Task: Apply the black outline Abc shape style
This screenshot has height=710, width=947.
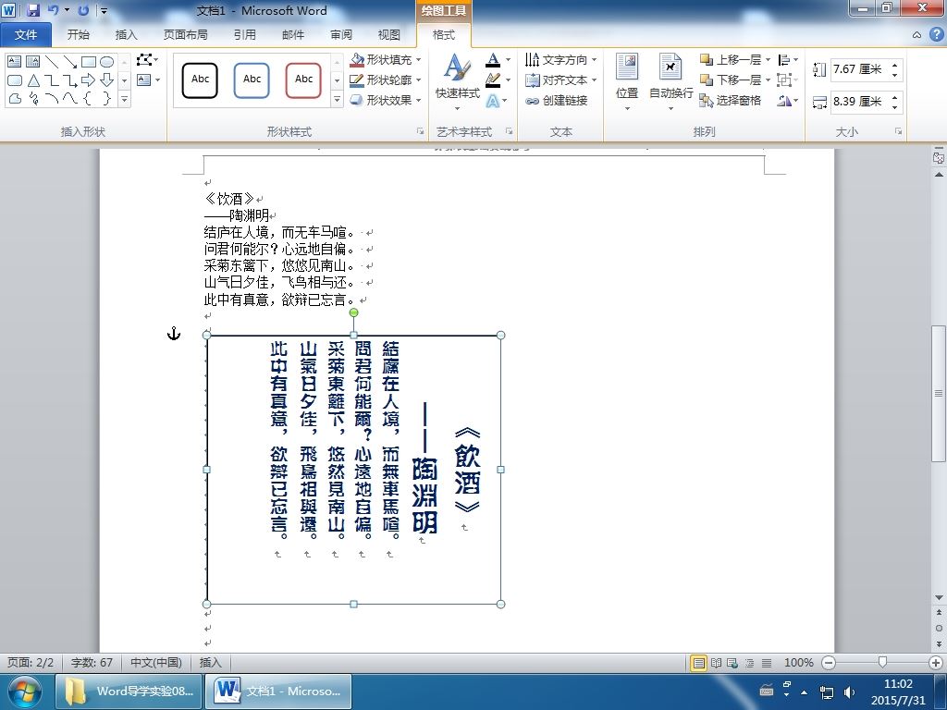Action: click(200, 80)
